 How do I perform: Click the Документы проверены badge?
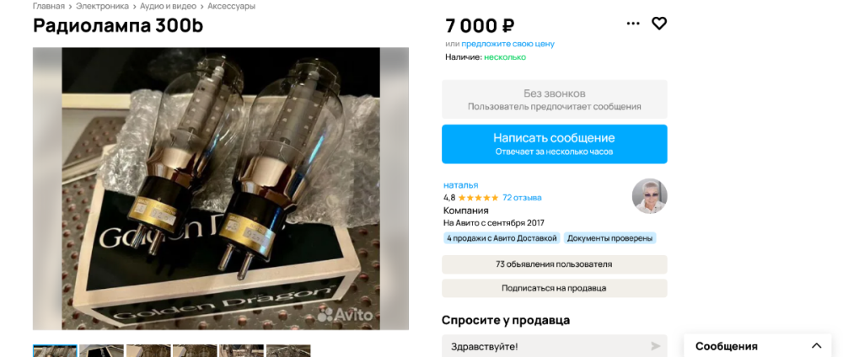(609, 238)
